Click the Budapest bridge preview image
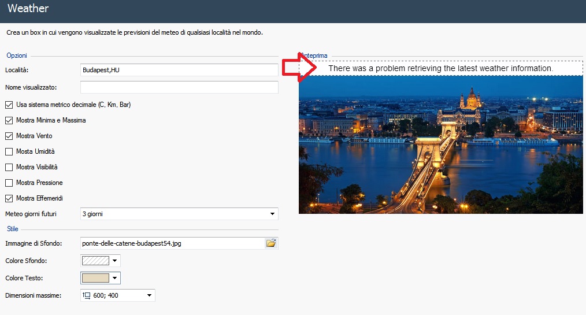The width and height of the screenshot is (586, 315). (x=440, y=144)
